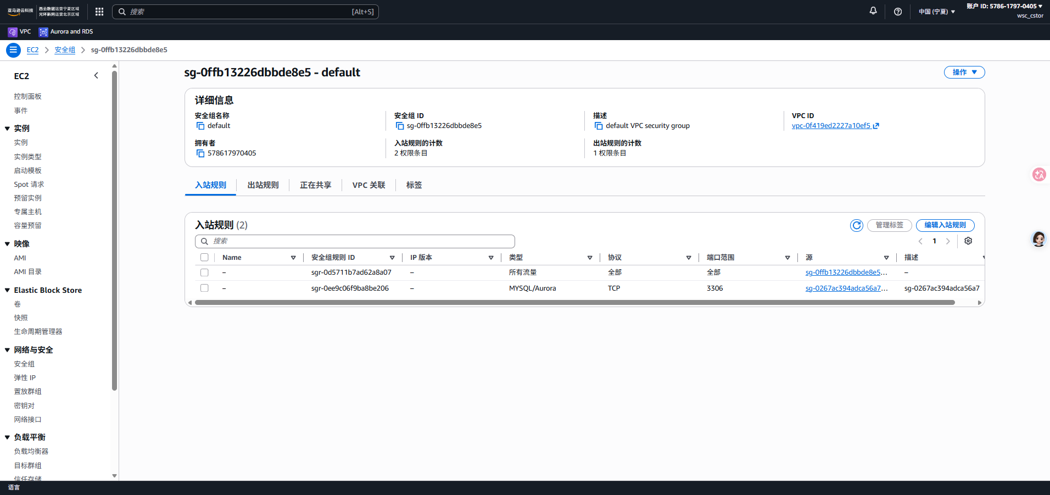The width and height of the screenshot is (1050, 495).
Task: Click the top global search box
Action: [245, 12]
